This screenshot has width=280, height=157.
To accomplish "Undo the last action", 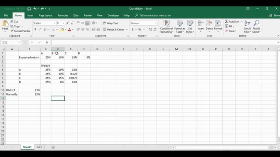I will (x=35, y=9).
